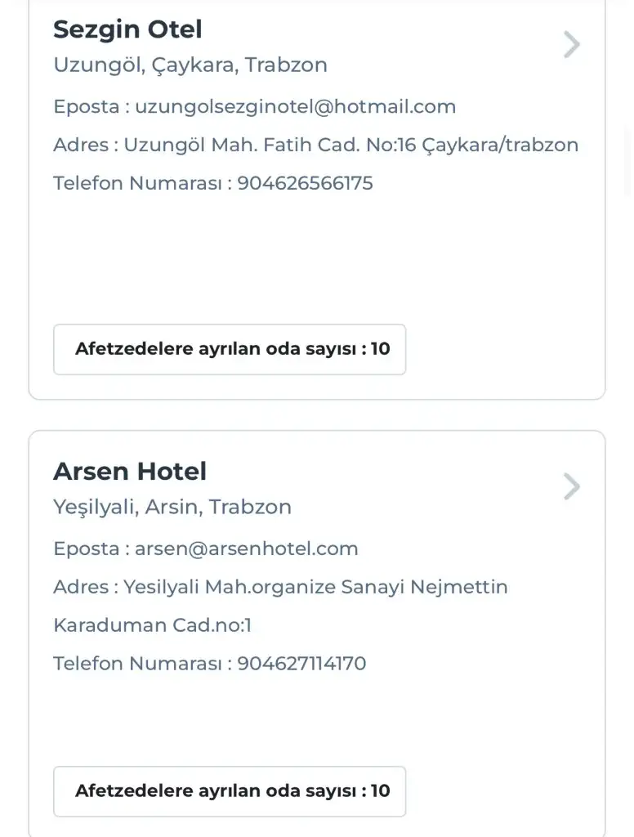Screen dimensions: 634x837
Task: Click the Eposta label in Sezgin Otel card
Action: [x=85, y=106]
